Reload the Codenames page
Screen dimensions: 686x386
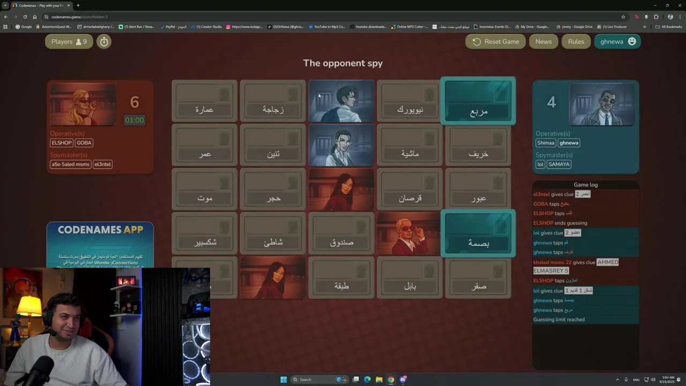pos(25,17)
